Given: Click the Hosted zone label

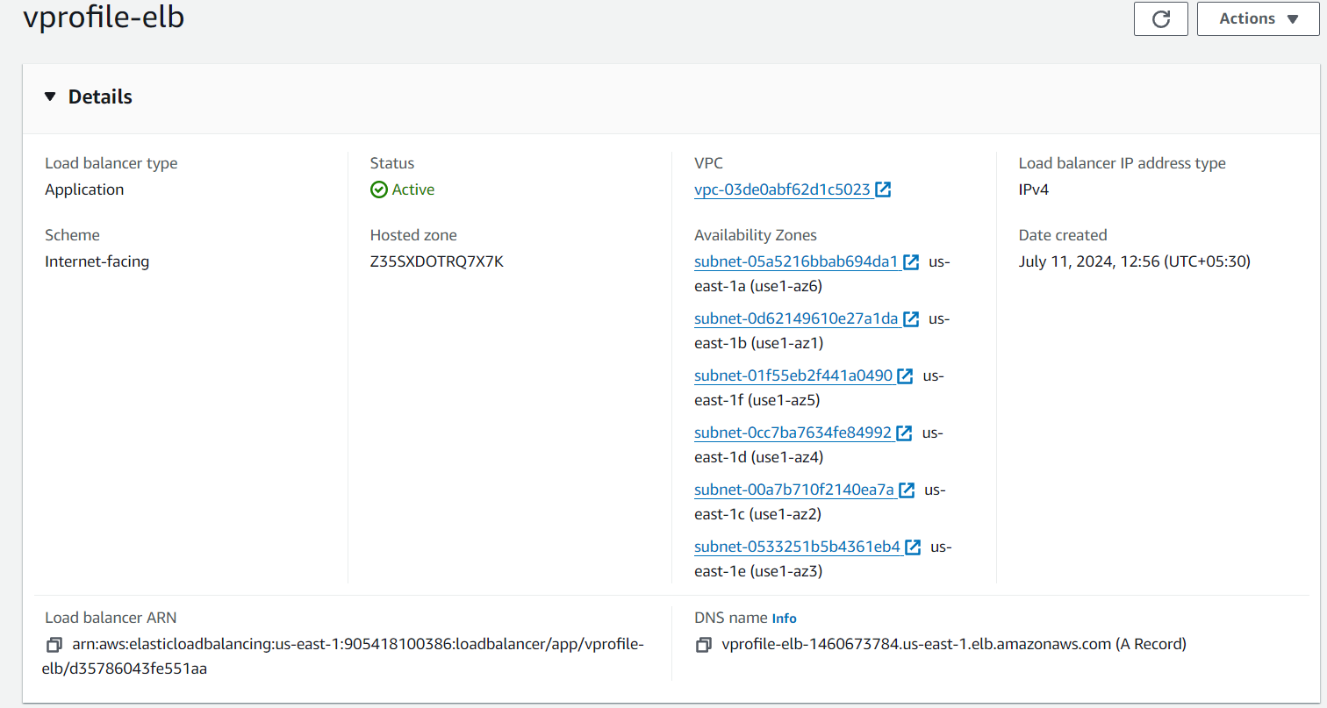Looking at the screenshot, I should pyautogui.click(x=413, y=235).
